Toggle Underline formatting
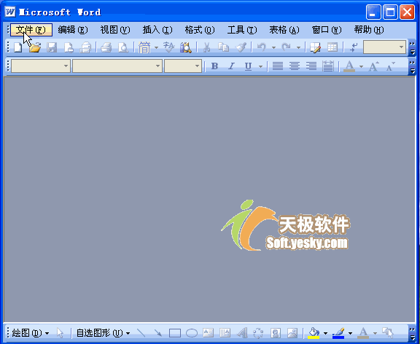This screenshot has width=420, height=344. [x=249, y=66]
